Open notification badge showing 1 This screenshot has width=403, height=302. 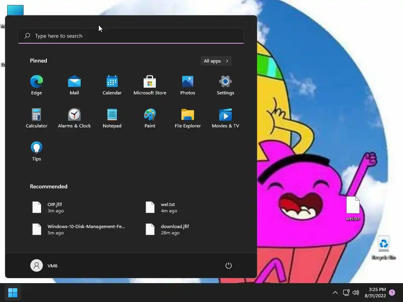coord(392,293)
